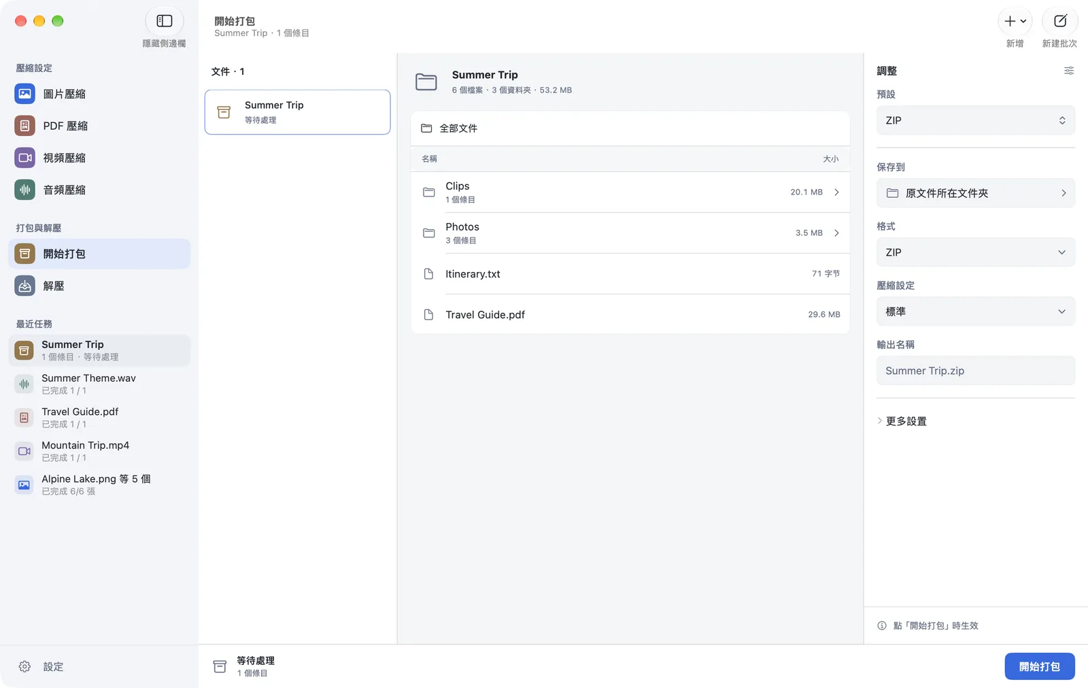Sort by the 大小 column header

pos(831,159)
